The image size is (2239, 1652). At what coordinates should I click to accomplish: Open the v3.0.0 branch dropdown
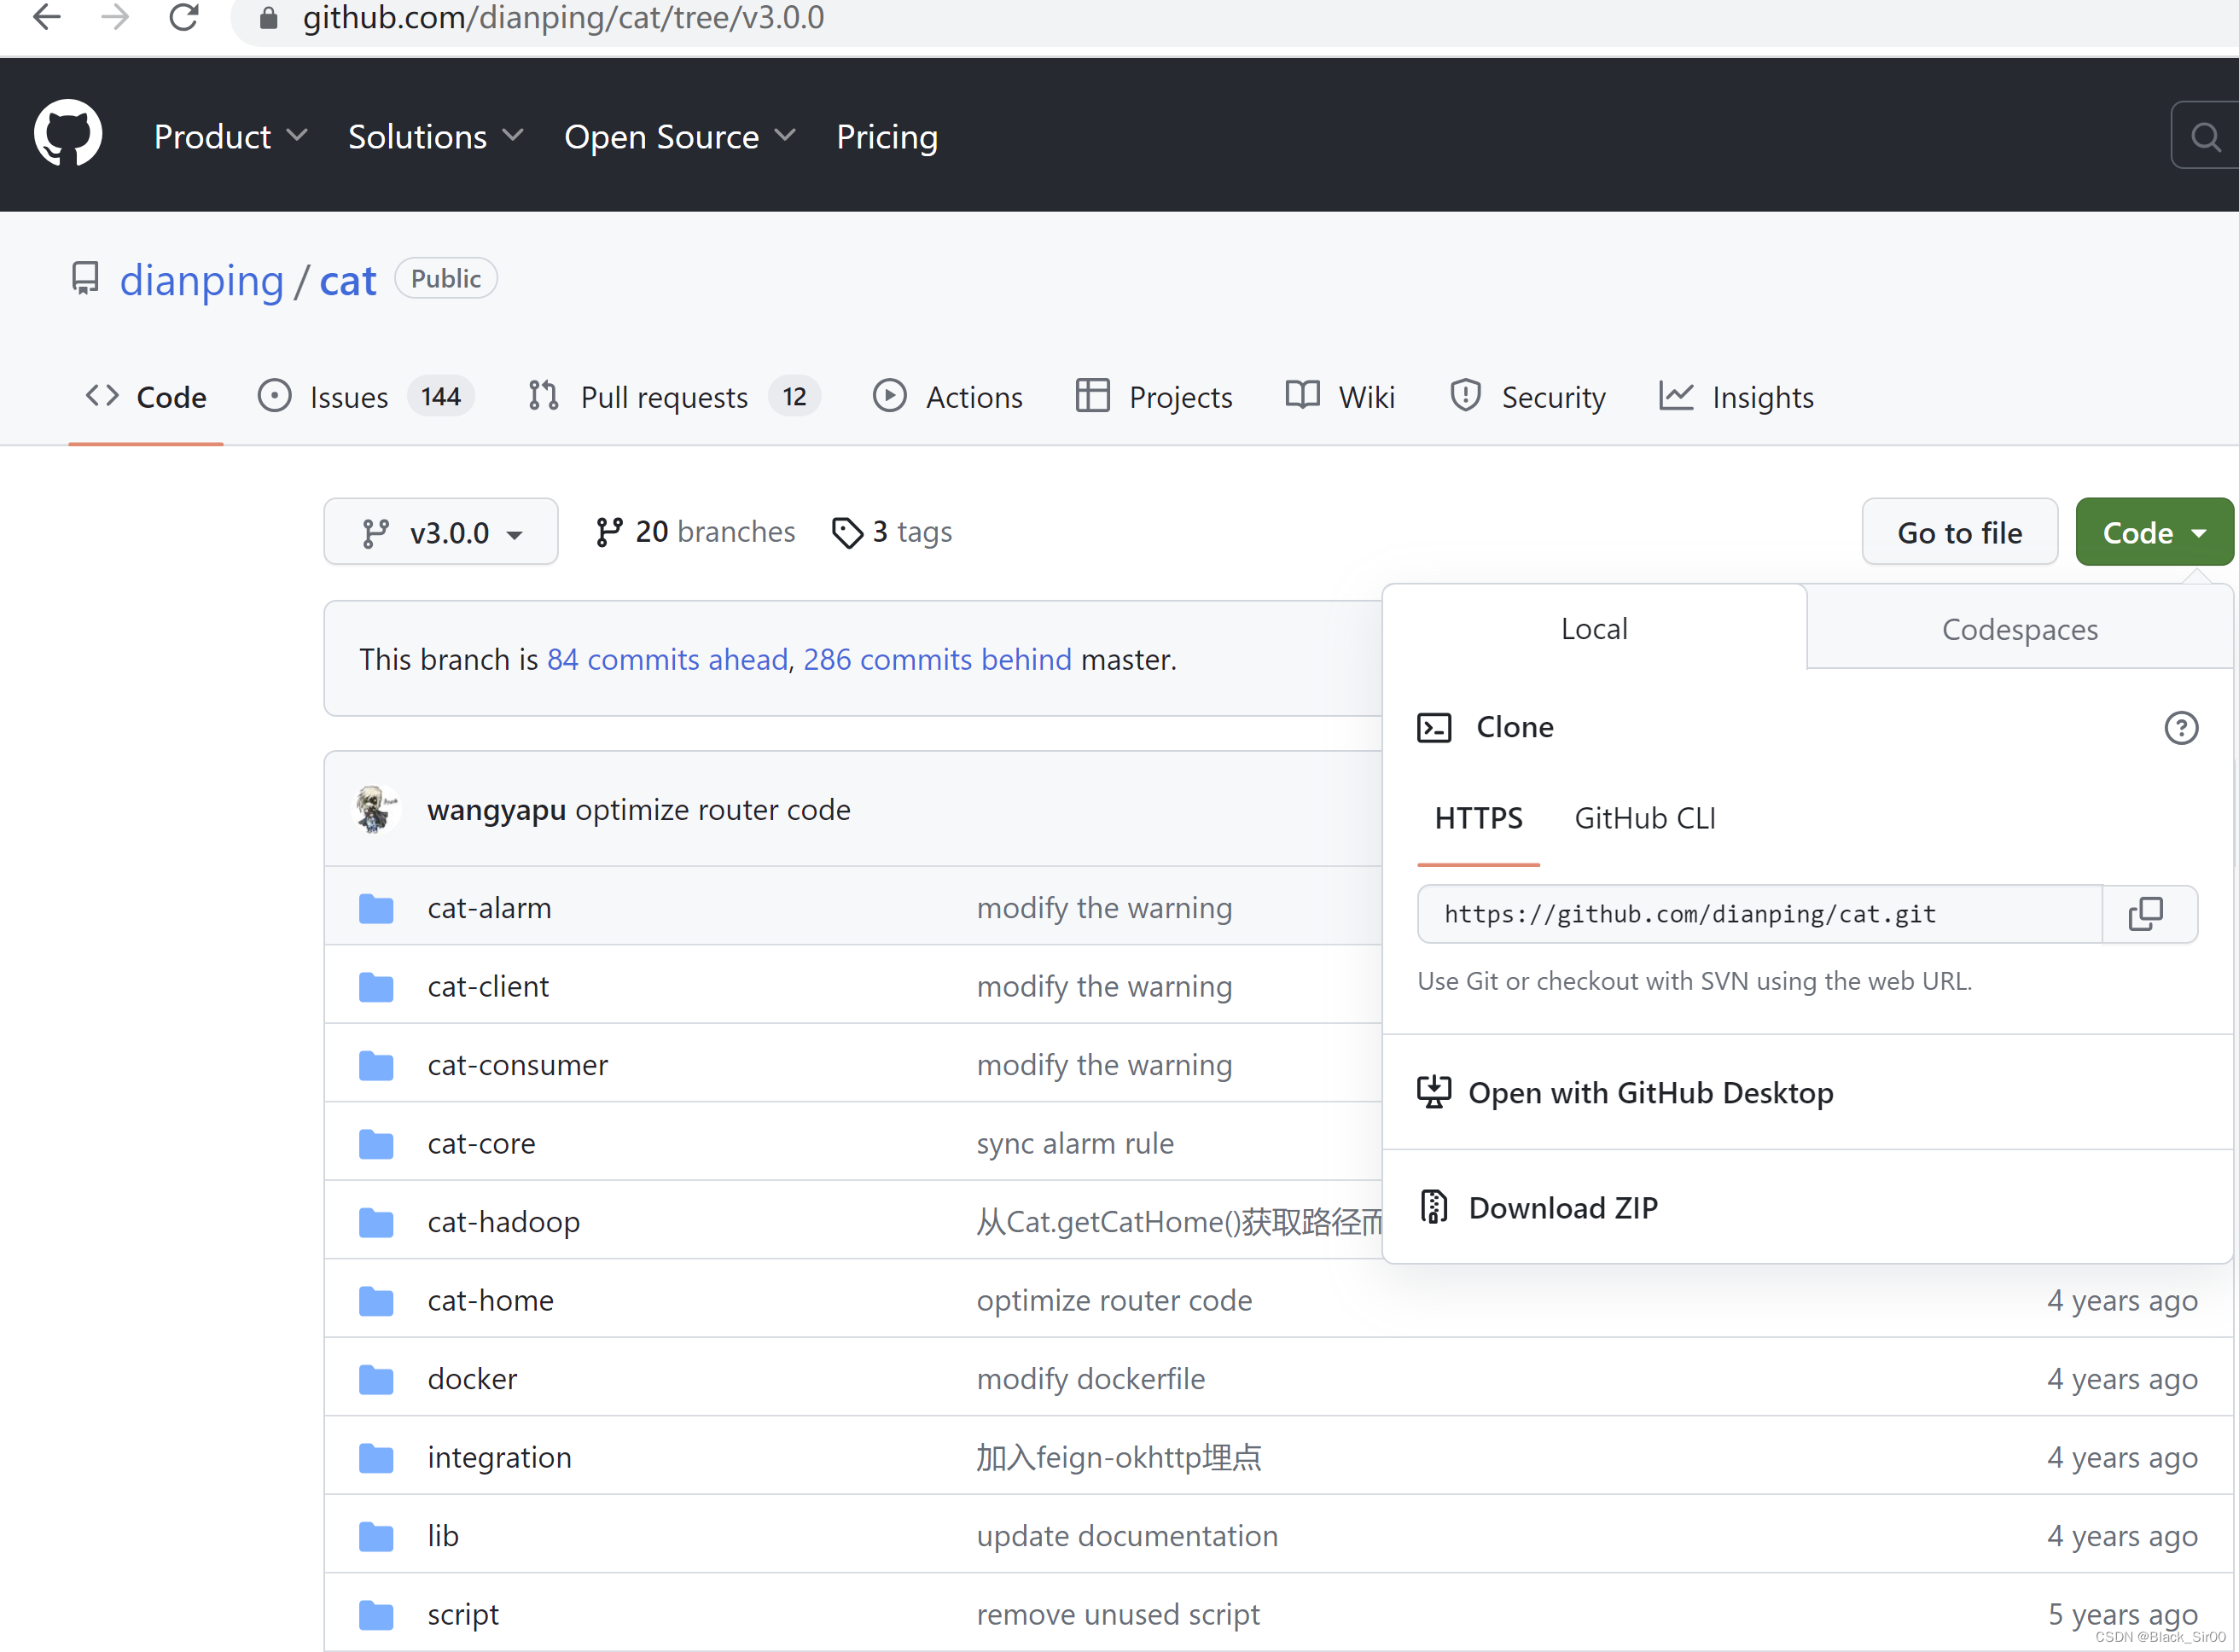(440, 531)
